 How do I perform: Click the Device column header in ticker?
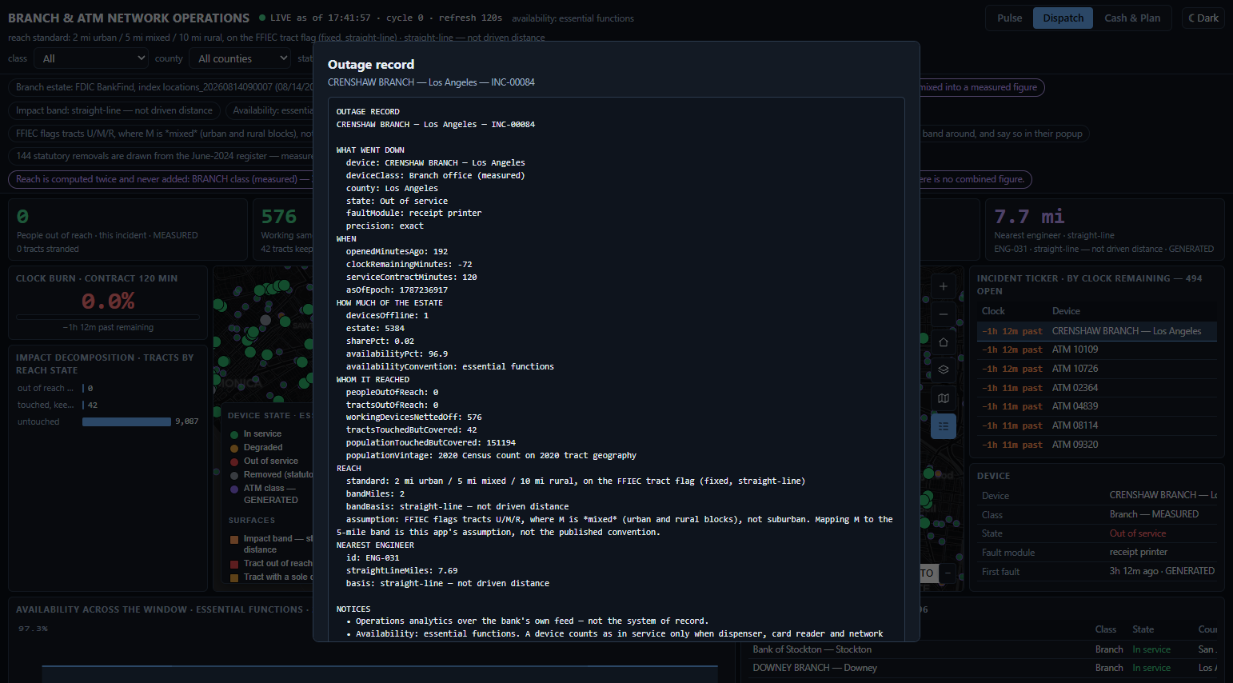click(x=1066, y=311)
